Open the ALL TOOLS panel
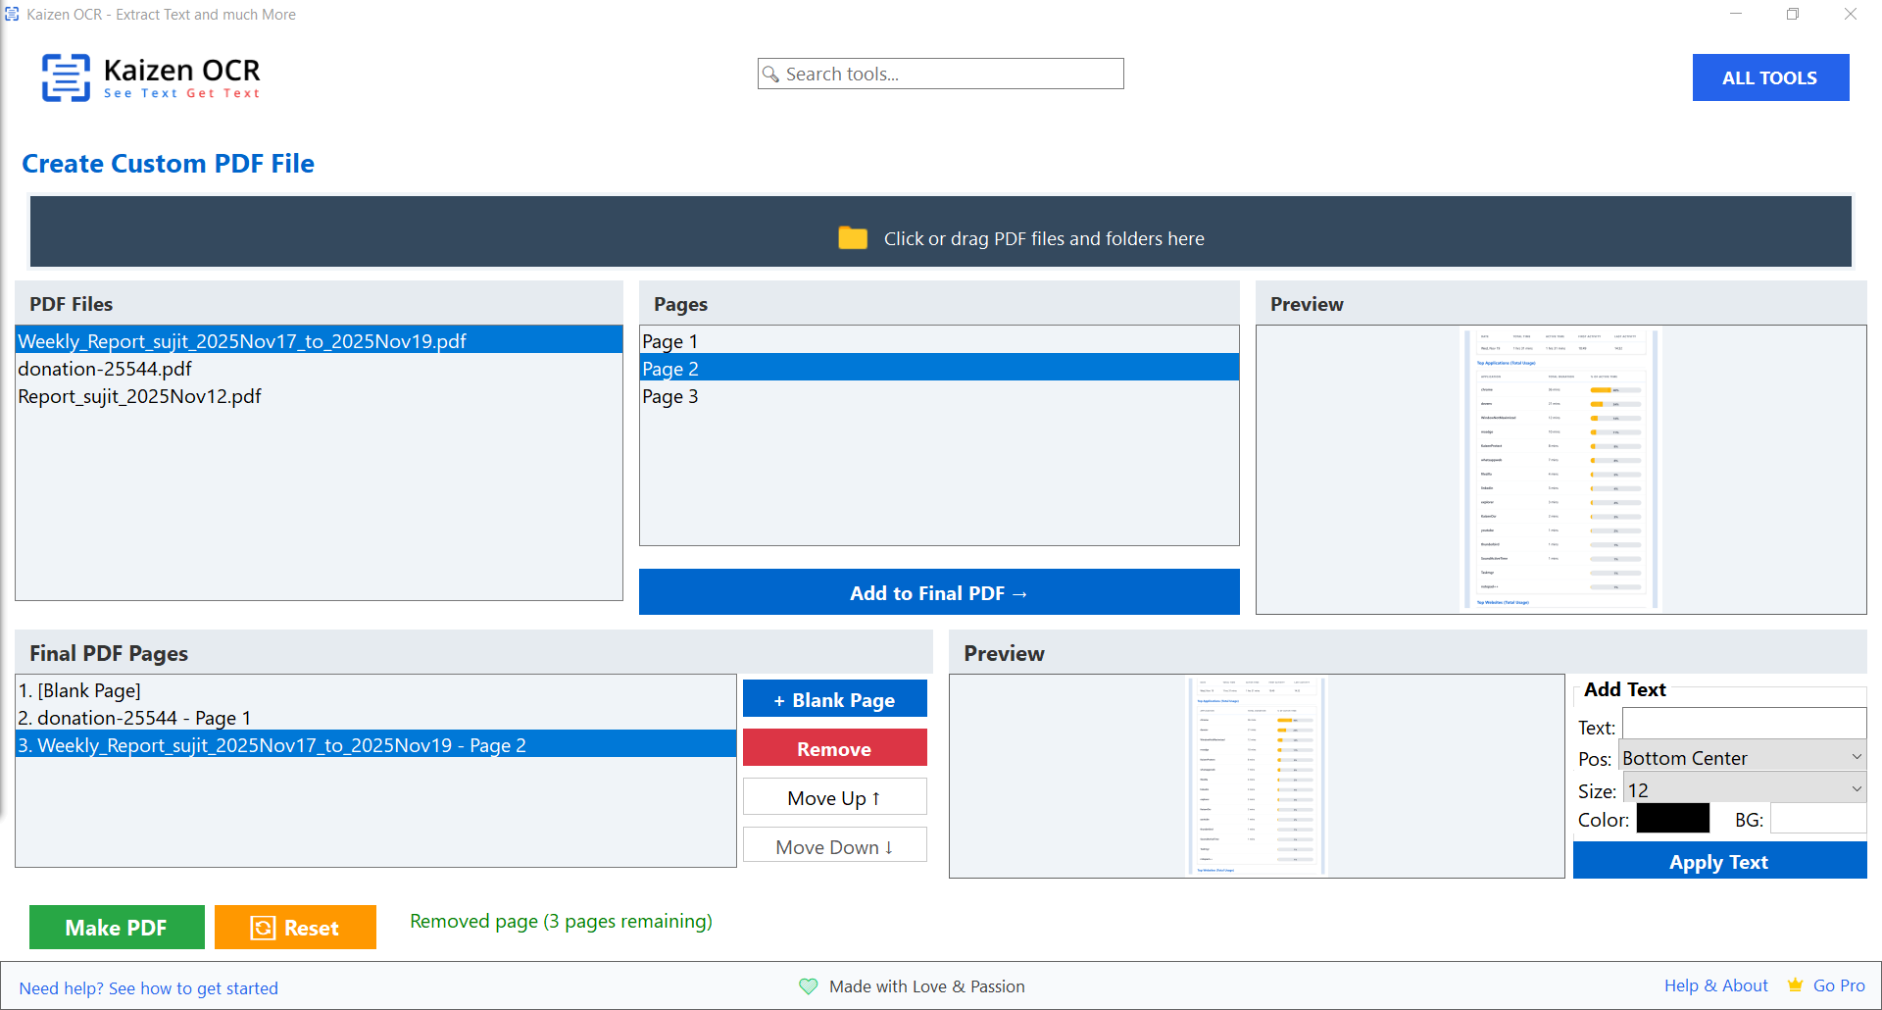The height and width of the screenshot is (1010, 1882). pyautogui.click(x=1770, y=76)
